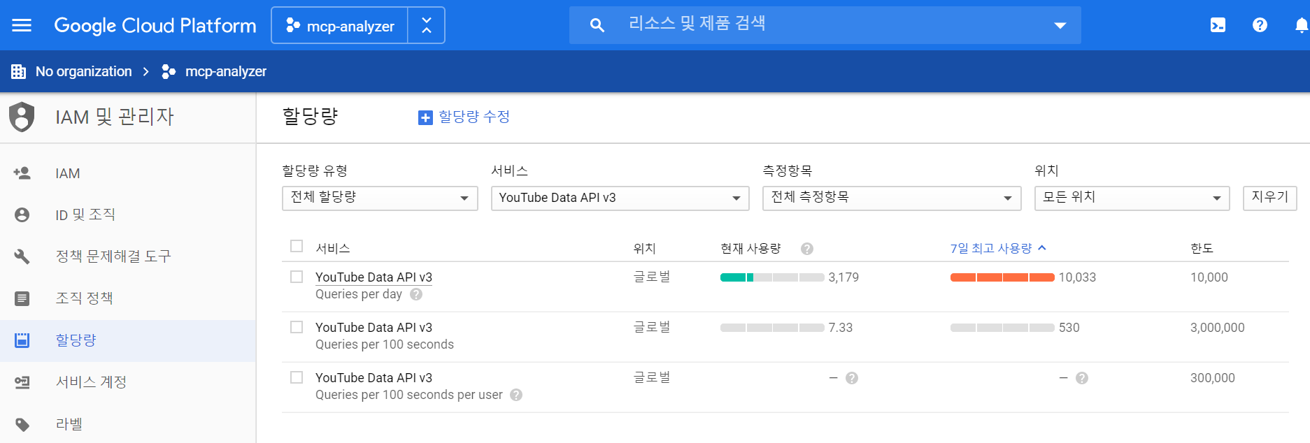
Task: Click help icon next to 현재 사용량 header
Action: pos(807,249)
